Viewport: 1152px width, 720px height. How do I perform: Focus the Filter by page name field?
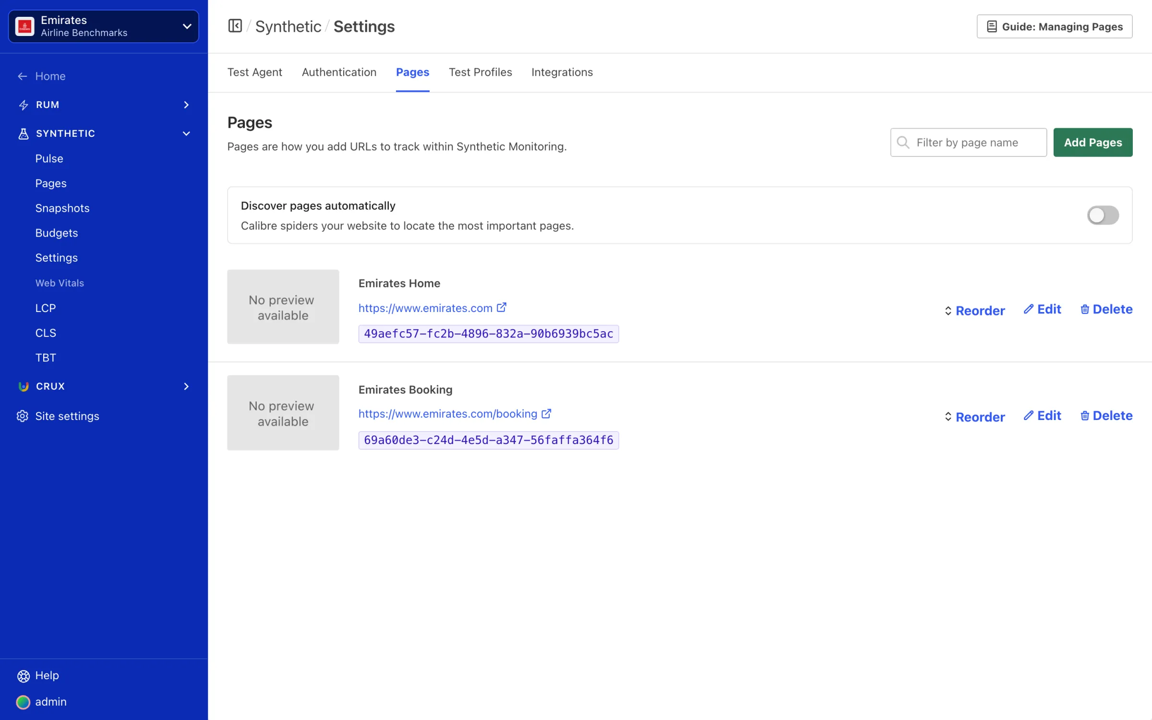[x=968, y=142]
